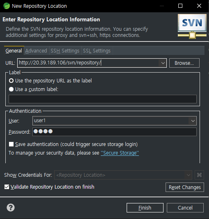The width and height of the screenshot is (209, 219).
Task: Enable Save authentication checkbox
Action: pyautogui.click(x=11, y=144)
